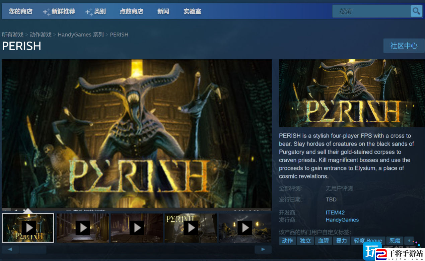Play the third video thumbnail
425x261 pixels.
pos(137,228)
